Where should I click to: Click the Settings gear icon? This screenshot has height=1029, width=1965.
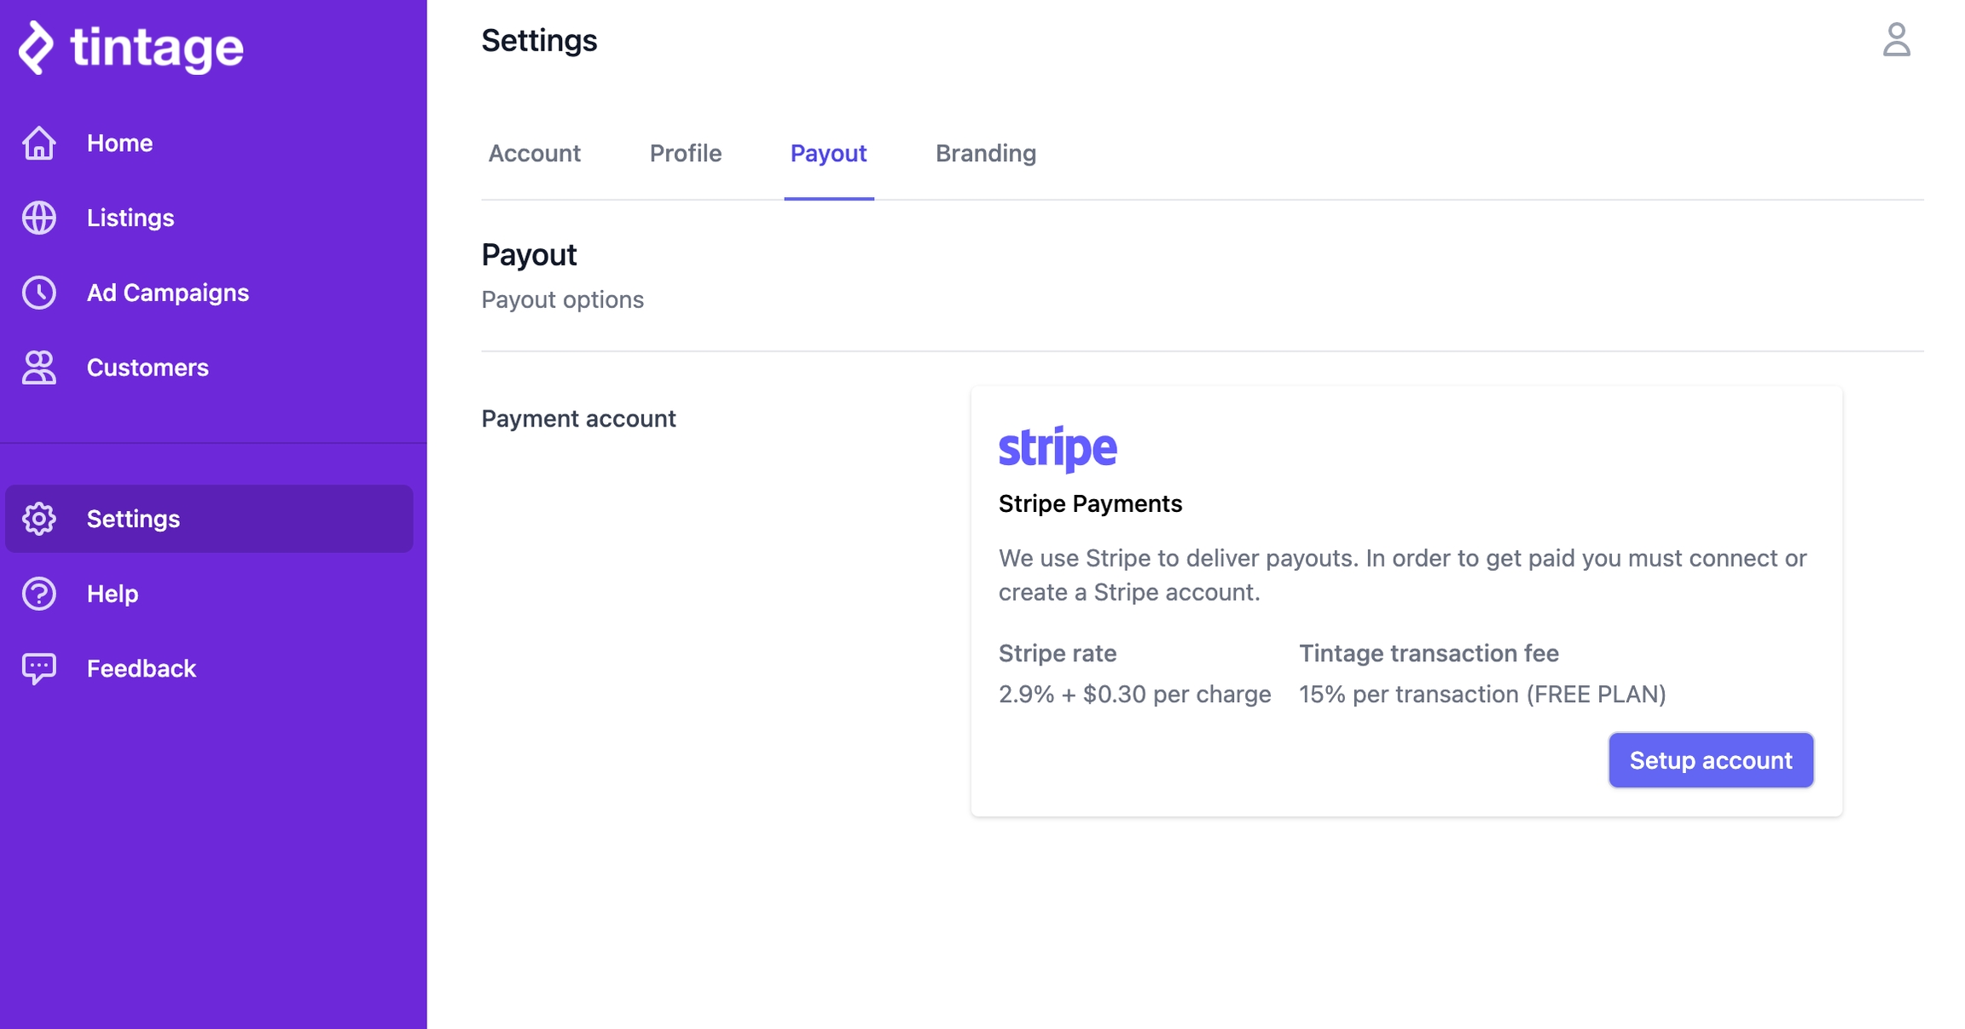click(x=39, y=519)
